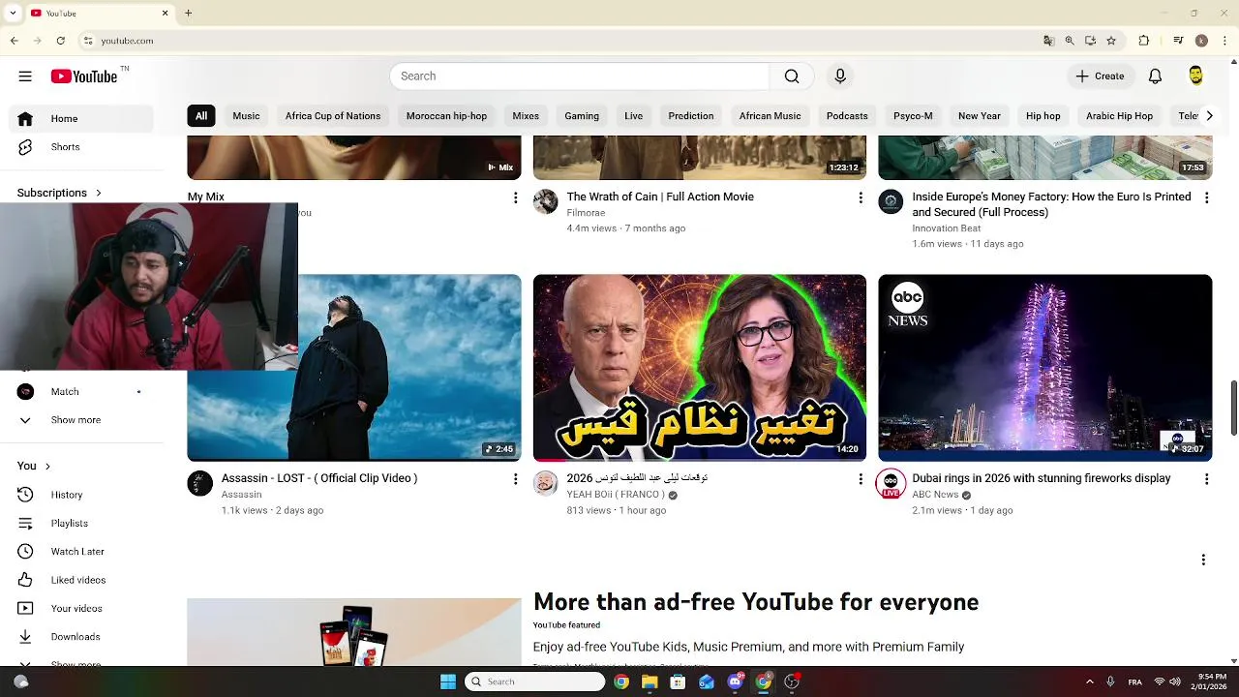Select the All filter chip
The image size is (1239, 697).
[x=201, y=116]
